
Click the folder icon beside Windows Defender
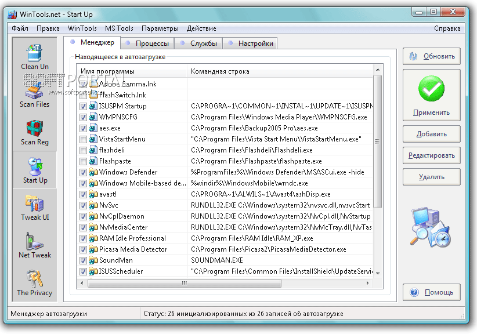(x=93, y=172)
